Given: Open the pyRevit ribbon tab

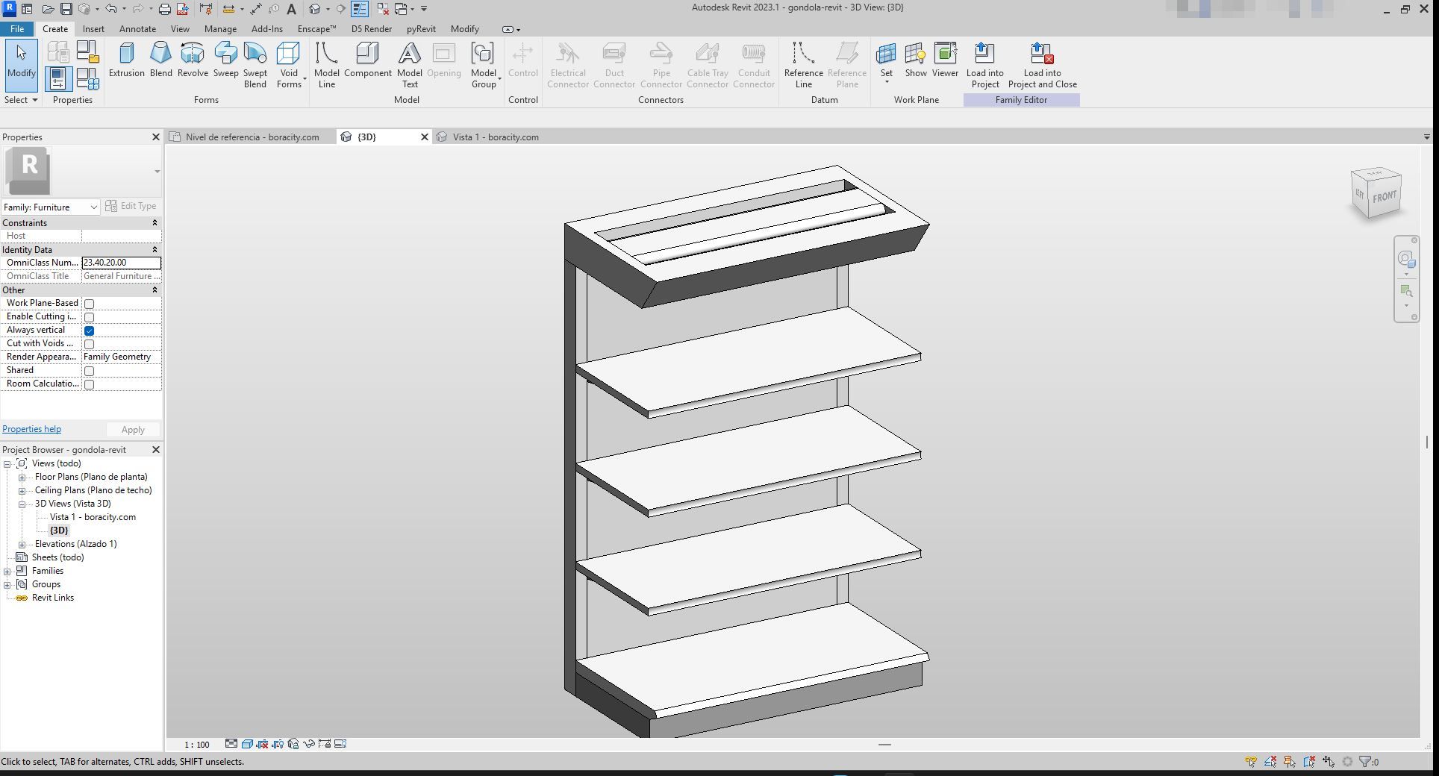Looking at the screenshot, I should (x=421, y=29).
